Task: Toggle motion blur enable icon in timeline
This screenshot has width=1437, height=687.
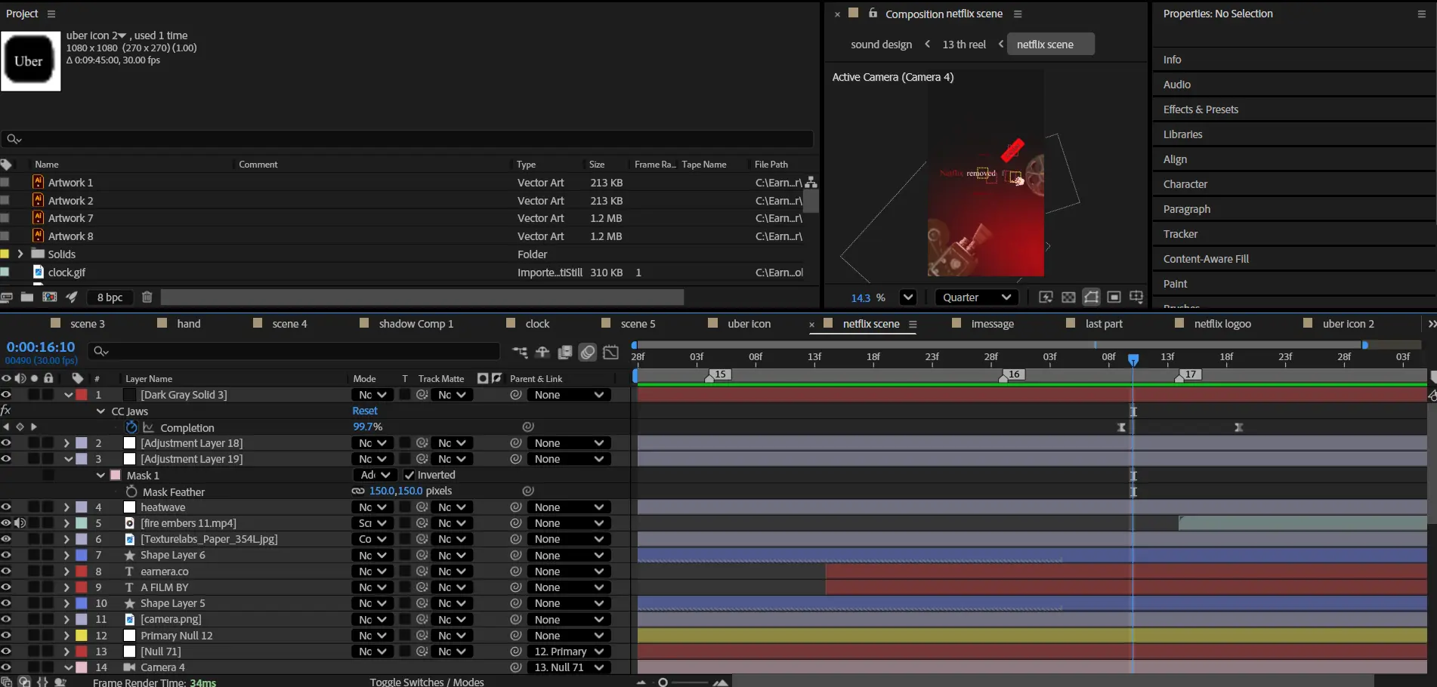Action: click(x=588, y=352)
